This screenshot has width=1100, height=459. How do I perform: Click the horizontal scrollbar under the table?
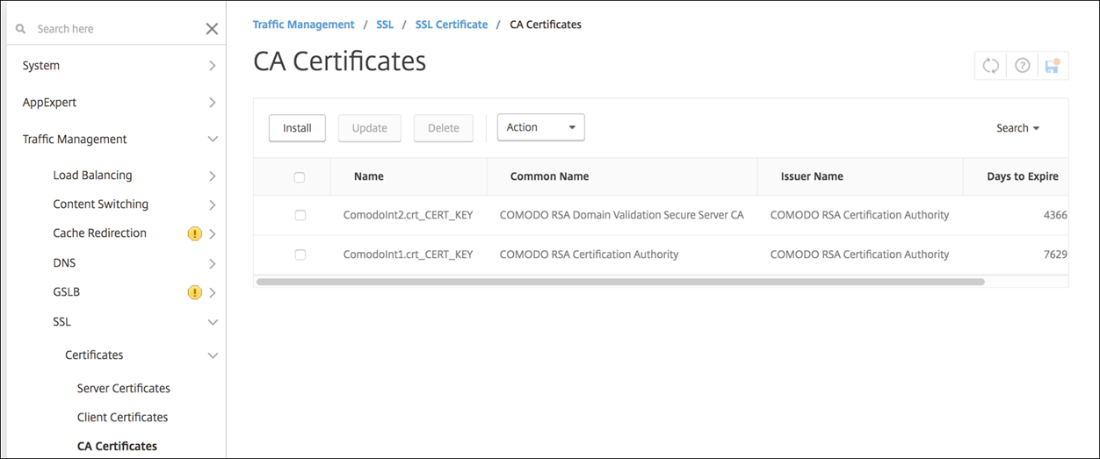[619, 283]
